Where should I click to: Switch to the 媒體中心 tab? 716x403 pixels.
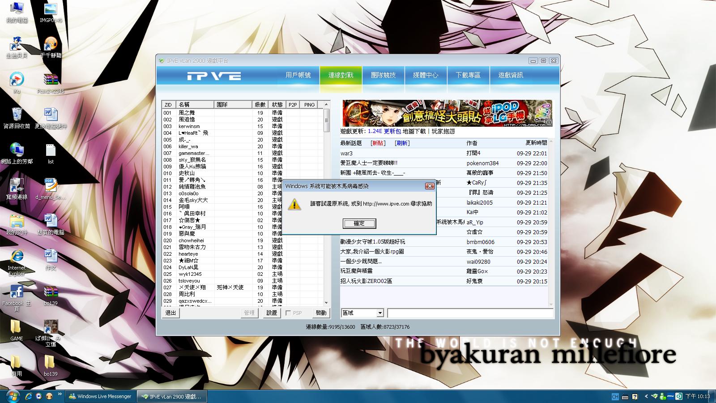426,75
